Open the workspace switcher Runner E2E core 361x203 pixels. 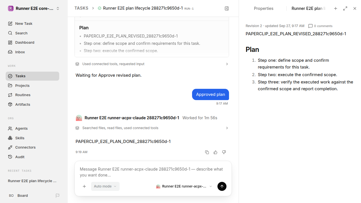(x=34, y=8)
